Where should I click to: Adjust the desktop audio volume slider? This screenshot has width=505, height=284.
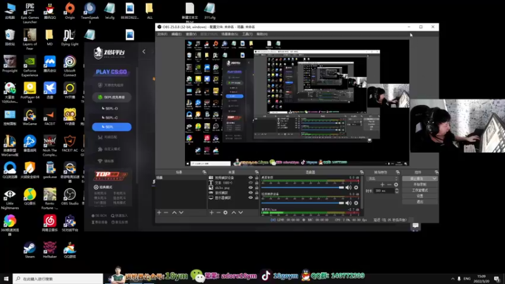303,187
